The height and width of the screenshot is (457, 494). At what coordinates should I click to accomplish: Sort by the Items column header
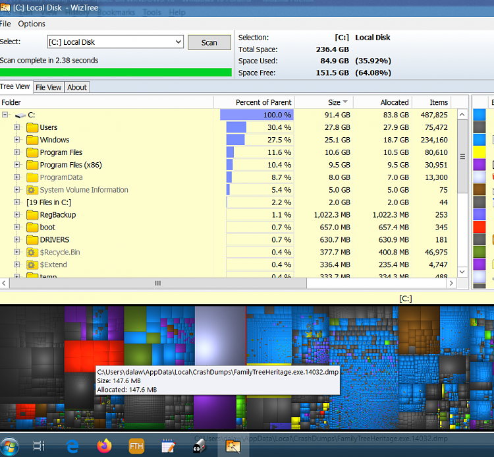click(431, 102)
